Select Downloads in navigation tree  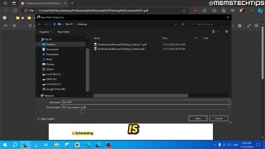click(x=51, y=54)
